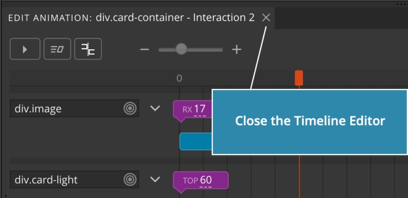Click the list-view icon beside the play button

pyautogui.click(x=57, y=49)
